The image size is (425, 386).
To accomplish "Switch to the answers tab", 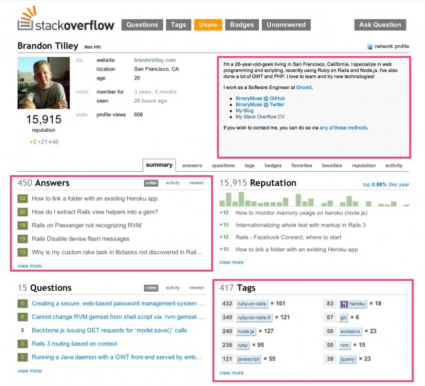I will pyautogui.click(x=192, y=166).
